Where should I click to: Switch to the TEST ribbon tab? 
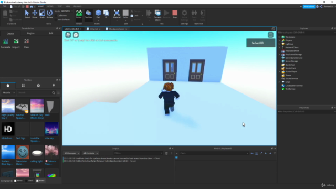tap(59, 7)
